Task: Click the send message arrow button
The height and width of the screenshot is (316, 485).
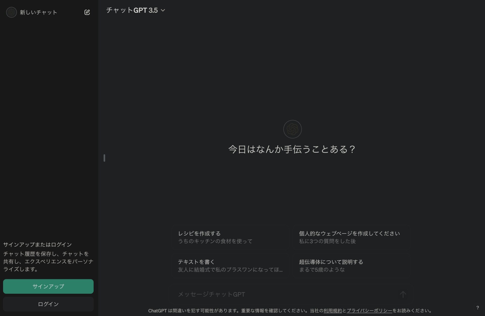Action: [403, 294]
